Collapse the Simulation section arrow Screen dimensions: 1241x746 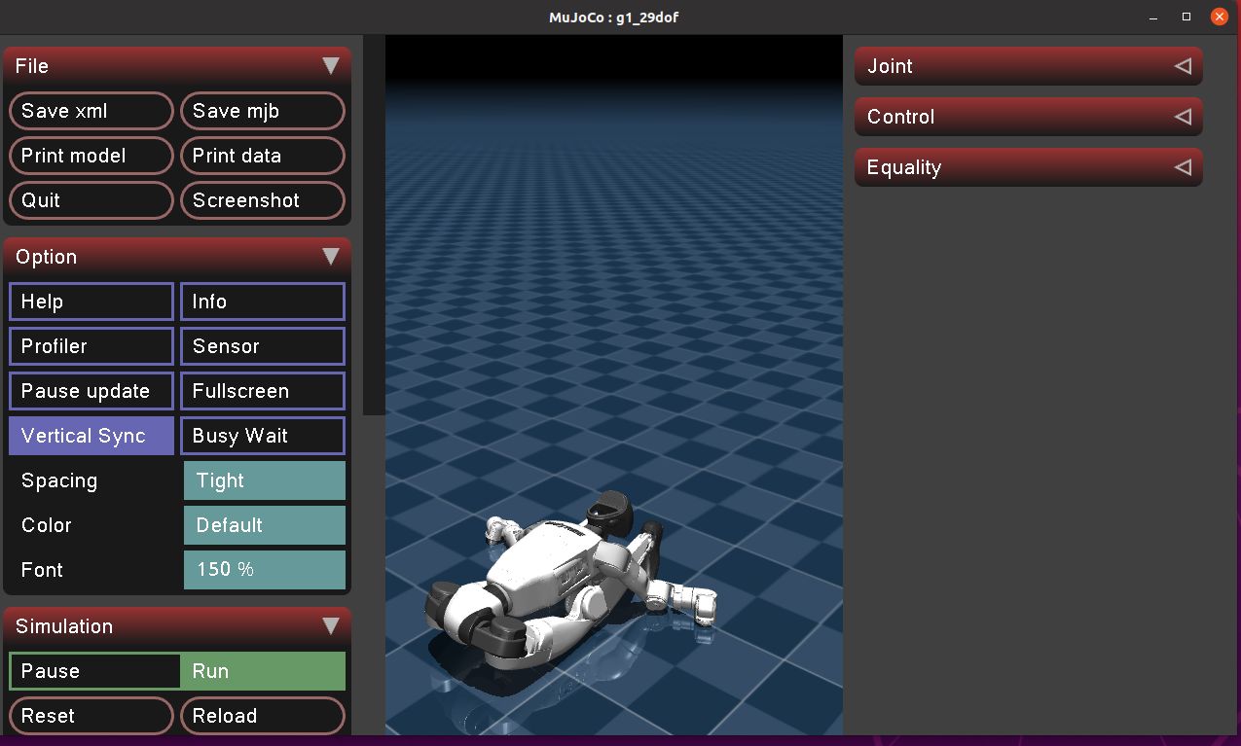tap(331, 626)
